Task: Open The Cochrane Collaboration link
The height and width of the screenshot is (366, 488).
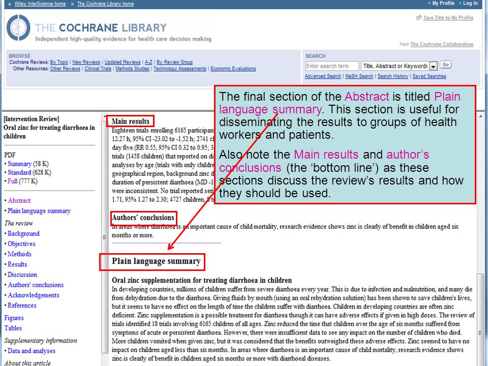Action: tap(442, 44)
